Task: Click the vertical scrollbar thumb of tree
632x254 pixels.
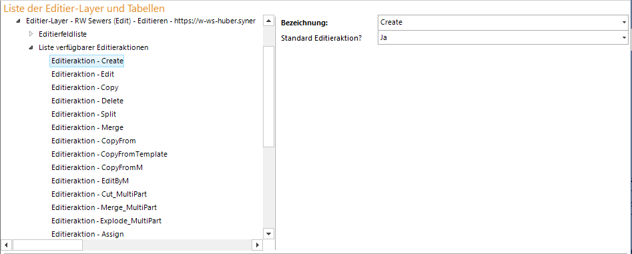Action: [x=268, y=97]
